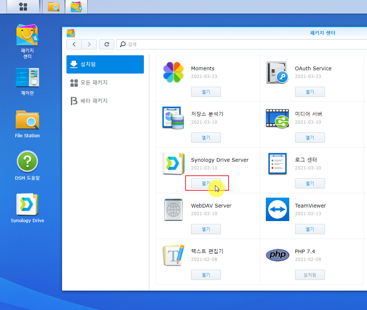Click the 저장소 분석기 package icon
367x310 pixels.
(x=173, y=118)
